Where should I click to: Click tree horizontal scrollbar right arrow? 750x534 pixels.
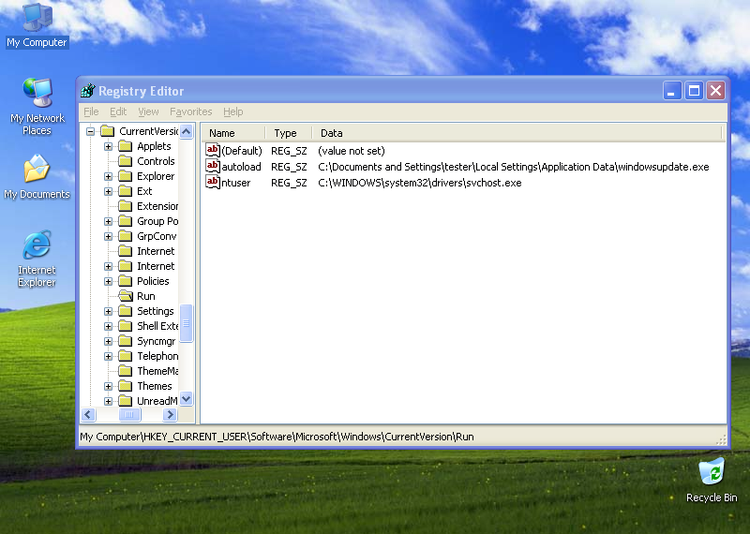pyautogui.click(x=170, y=414)
